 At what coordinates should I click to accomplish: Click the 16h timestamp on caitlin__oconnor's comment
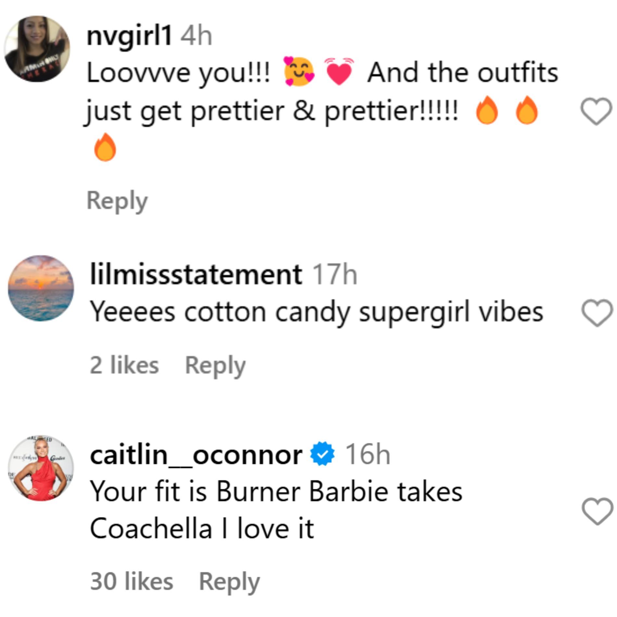(368, 455)
